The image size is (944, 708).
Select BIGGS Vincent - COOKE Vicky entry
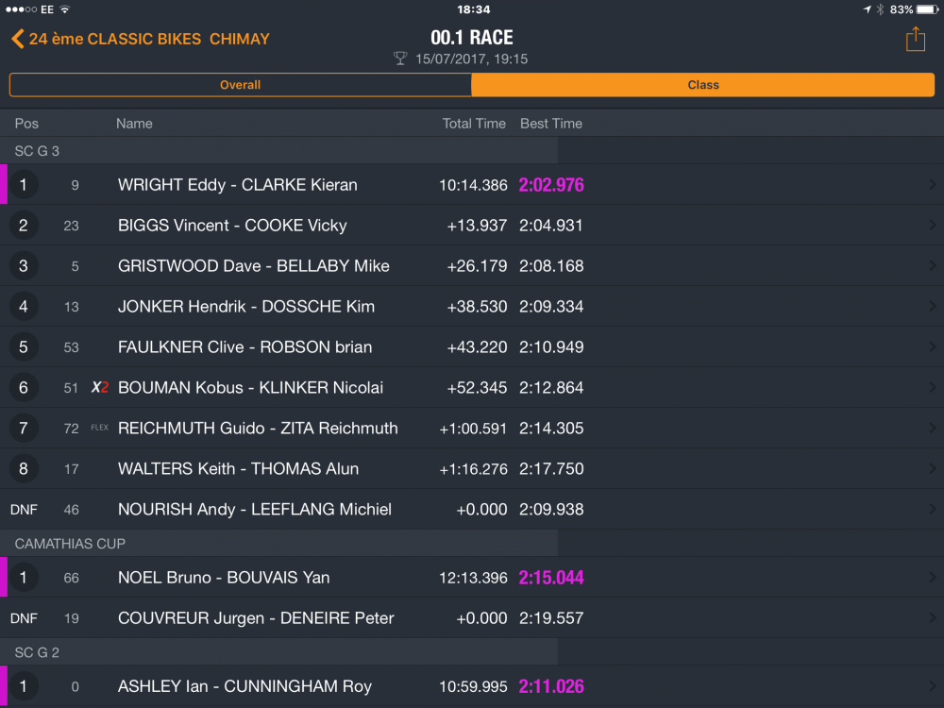472,226
